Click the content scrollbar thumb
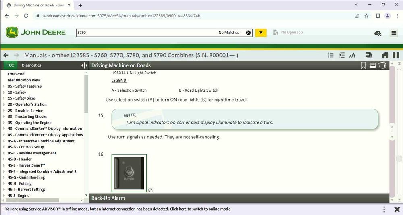The image size is (403, 215). 399,159
